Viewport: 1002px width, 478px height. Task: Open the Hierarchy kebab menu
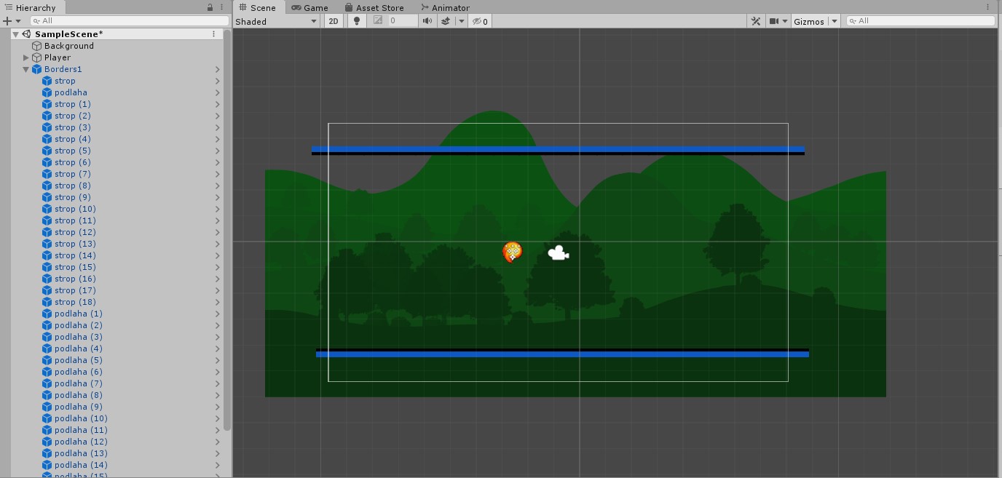coord(221,7)
